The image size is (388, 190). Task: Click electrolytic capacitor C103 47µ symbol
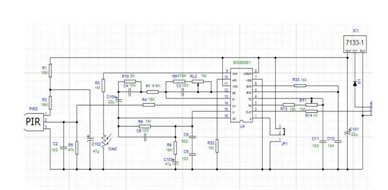pos(175,162)
